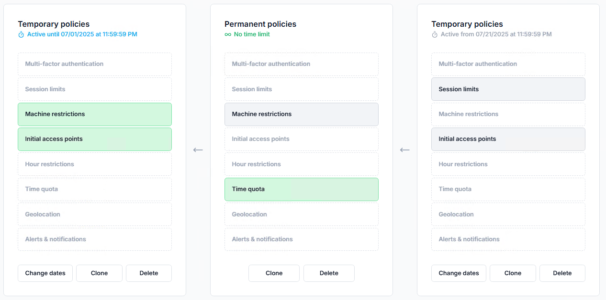Viewport: 606px width, 300px height.
Task: Select highlighted Time quota in Permanent policies
Action: pyautogui.click(x=302, y=189)
